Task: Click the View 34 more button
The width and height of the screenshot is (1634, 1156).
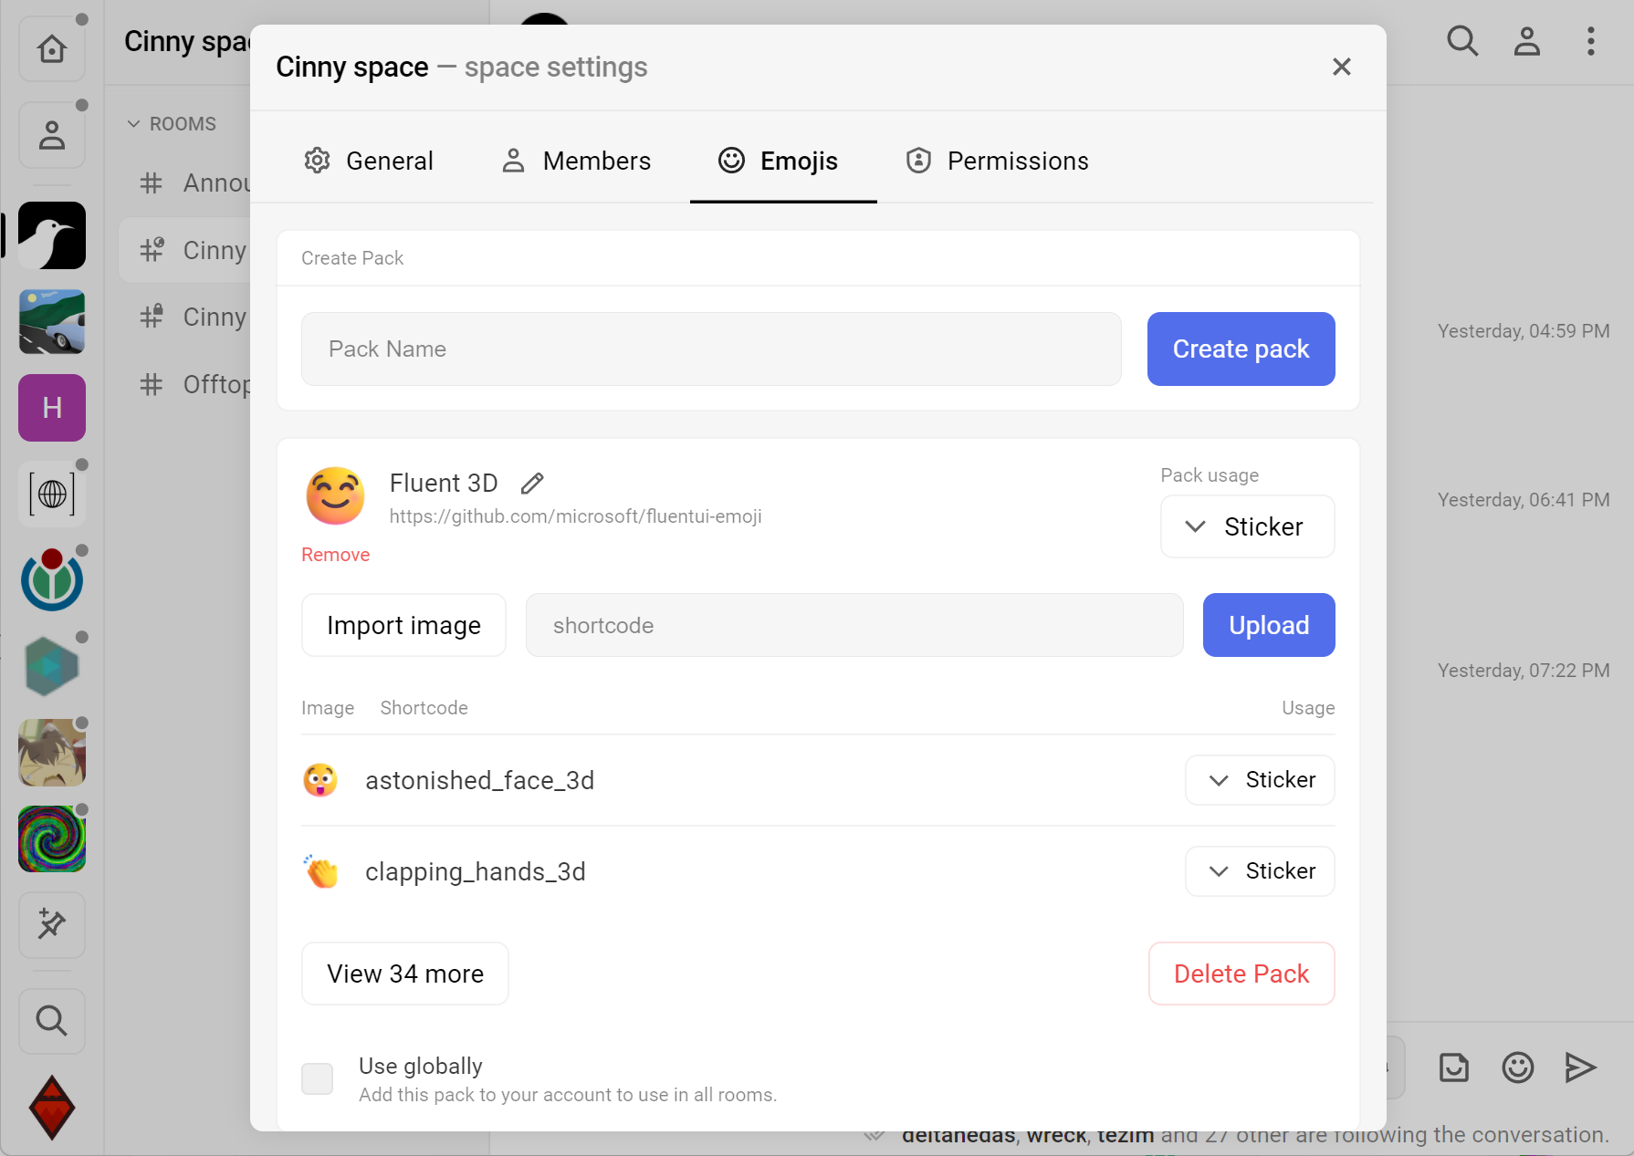Action: tap(405, 974)
